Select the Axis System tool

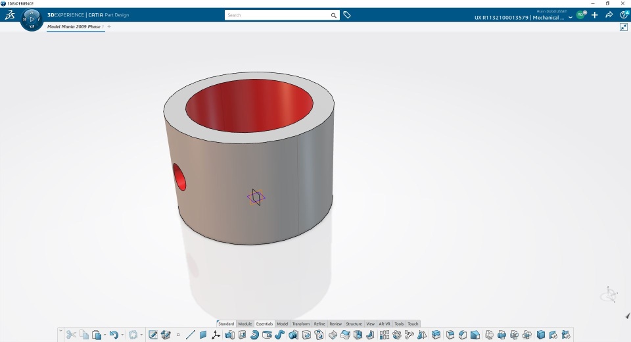[216, 335]
